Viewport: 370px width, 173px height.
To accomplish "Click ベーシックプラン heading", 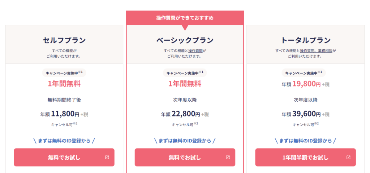I will (185, 40).
